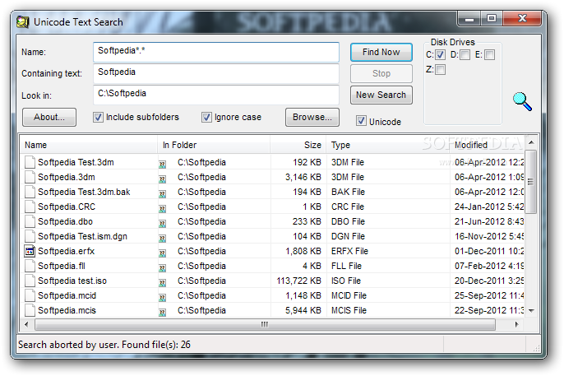Sort results by the Type column header
Image resolution: width=564 pixels, height=376 pixels.
(x=388, y=145)
